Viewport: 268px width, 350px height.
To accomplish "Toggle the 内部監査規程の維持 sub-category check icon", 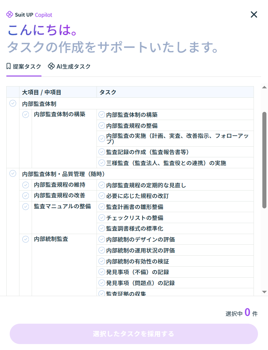I will click(x=26, y=185).
